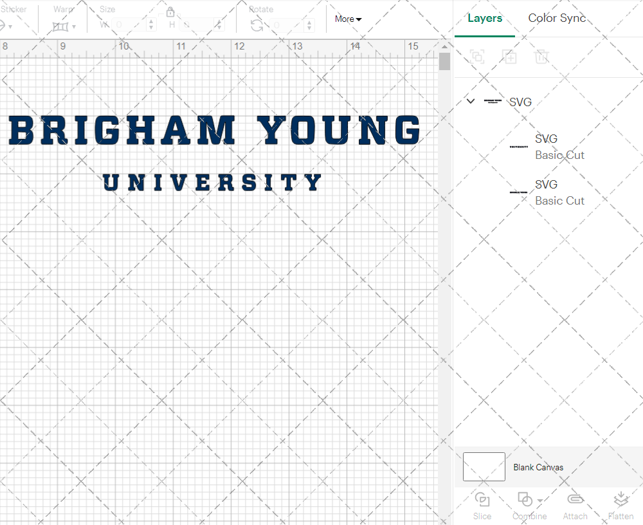This screenshot has width=643, height=525.
Task: Open the Blank Canvas color swatch
Action: [x=483, y=467]
